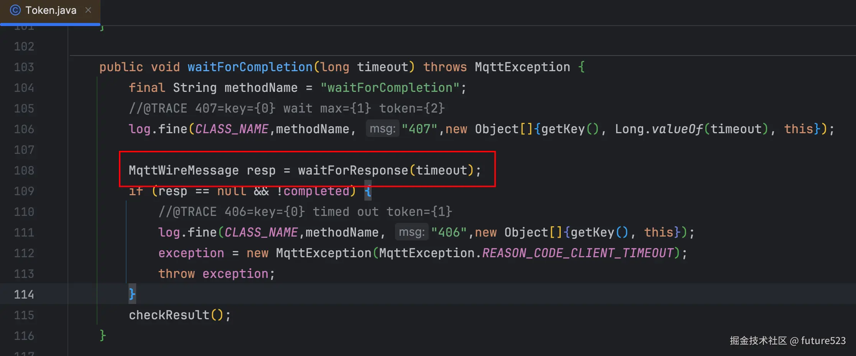The height and width of the screenshot is (356, 856).
Task: Click the highlighted closing brace on line 114
Action: click(132, 294)
